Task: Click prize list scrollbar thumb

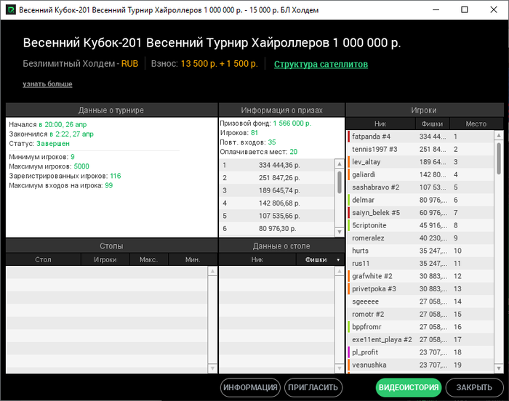Action: [x=340, y=182]
